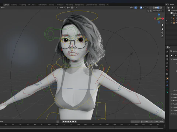Image resolution: width=177 pixels, height=132 pixels.
Task: Expand the Viewport Display panel
Action: tap(171, 107)
